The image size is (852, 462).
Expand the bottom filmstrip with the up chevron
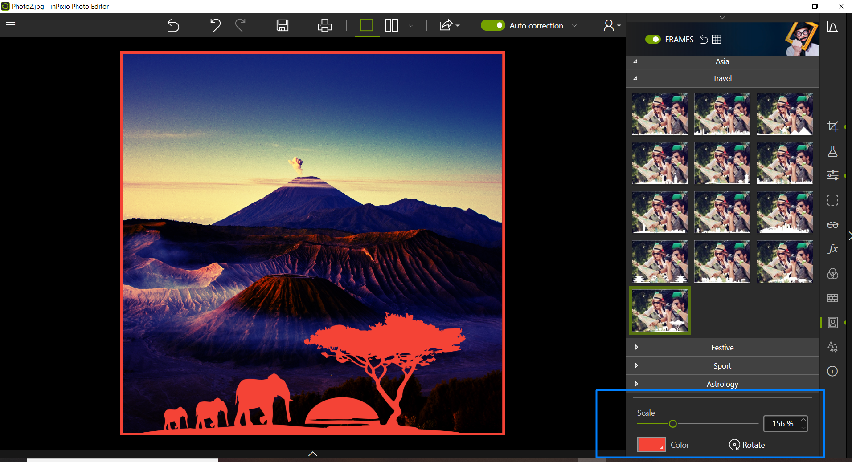pyautogui.click(x=313, y=454)
